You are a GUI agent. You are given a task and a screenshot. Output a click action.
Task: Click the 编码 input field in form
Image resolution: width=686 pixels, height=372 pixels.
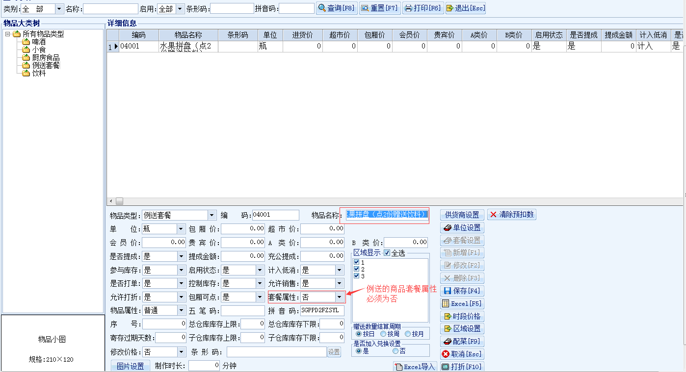[x=275, y=215]
